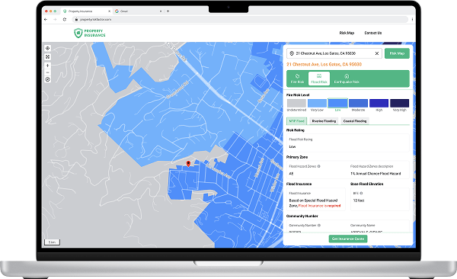This screenshot has width=457, height=279.
Task: Click the red 'Flood insurance is required' text
Action: pos(319,206)
